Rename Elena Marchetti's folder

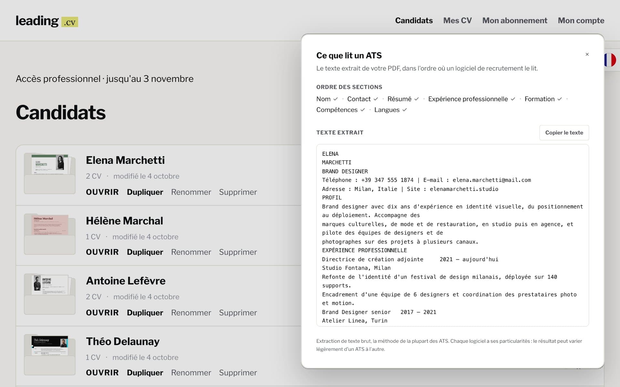click(191, 192)
